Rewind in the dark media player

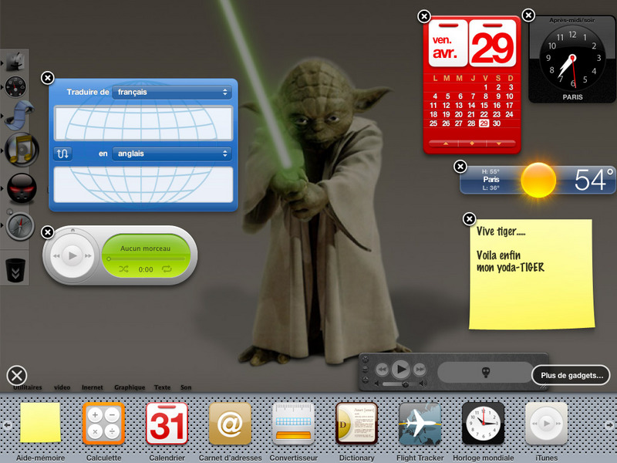point(381,370)
